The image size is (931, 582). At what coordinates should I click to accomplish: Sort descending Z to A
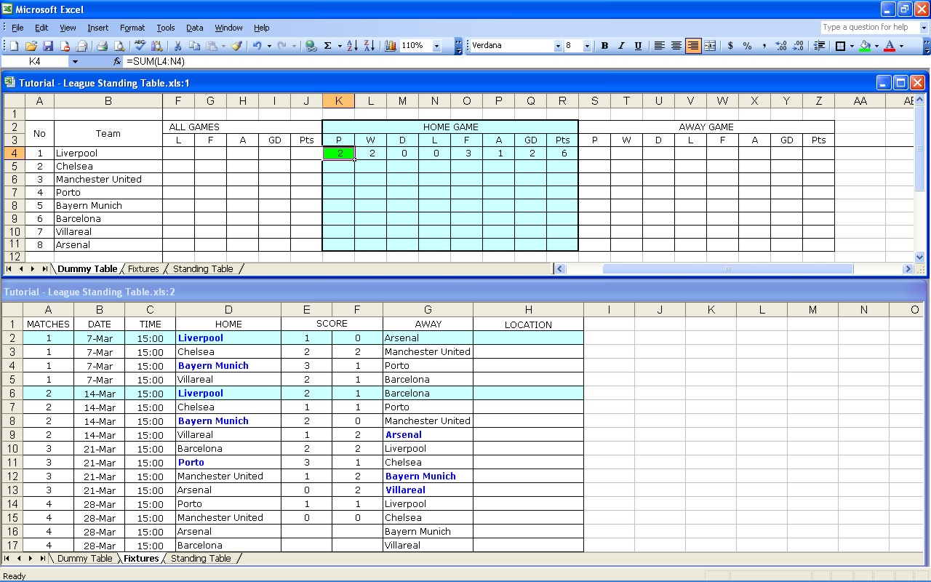[x=369, y=46]
